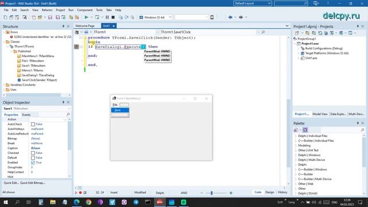
Task: Click the play macro arrow in status bar
Action: pyautogui.click(x=76, y=193)
